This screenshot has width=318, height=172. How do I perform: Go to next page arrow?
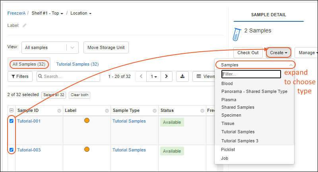click(167, 76)
